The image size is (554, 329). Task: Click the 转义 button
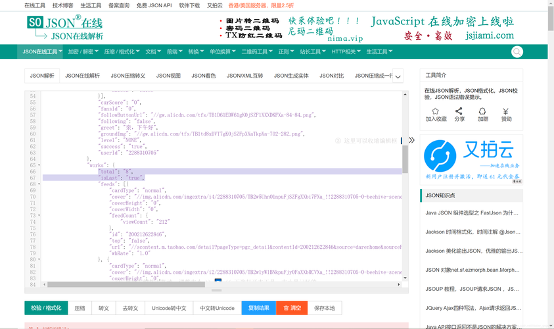pyautogui.click(x=104, y=308)
